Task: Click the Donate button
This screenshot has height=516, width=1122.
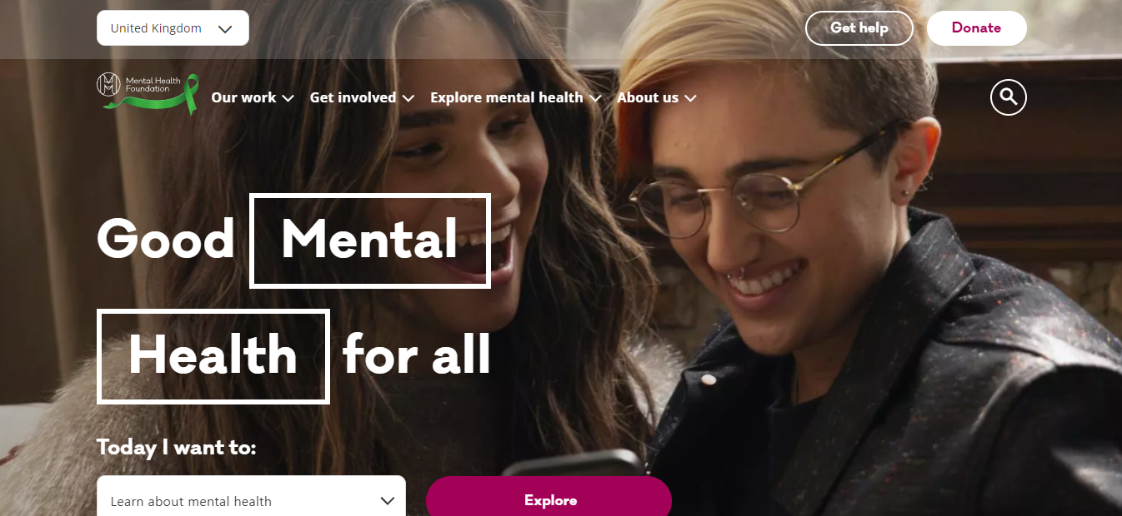Action: pos(976,27)
